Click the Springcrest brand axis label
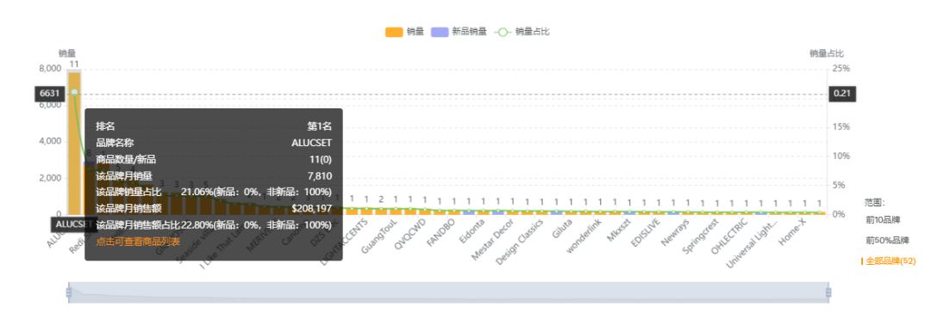 pos(699,236)
